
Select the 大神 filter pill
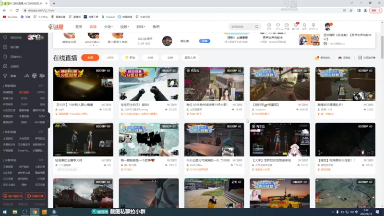pyautogui.click(x=150, y=58)
